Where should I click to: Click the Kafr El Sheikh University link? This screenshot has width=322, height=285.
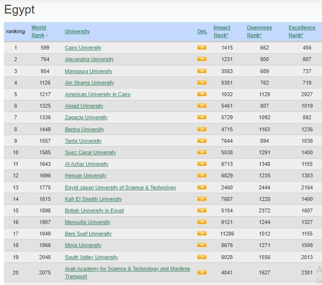pos(93,199)
